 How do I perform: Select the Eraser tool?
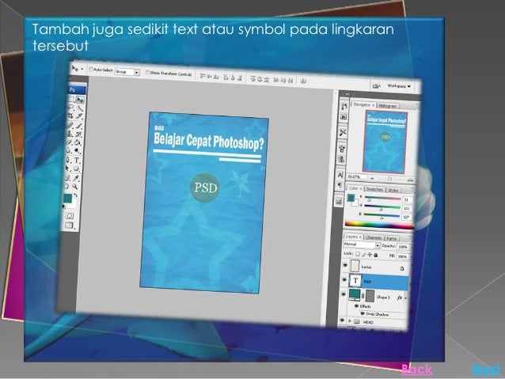[69, 142]
